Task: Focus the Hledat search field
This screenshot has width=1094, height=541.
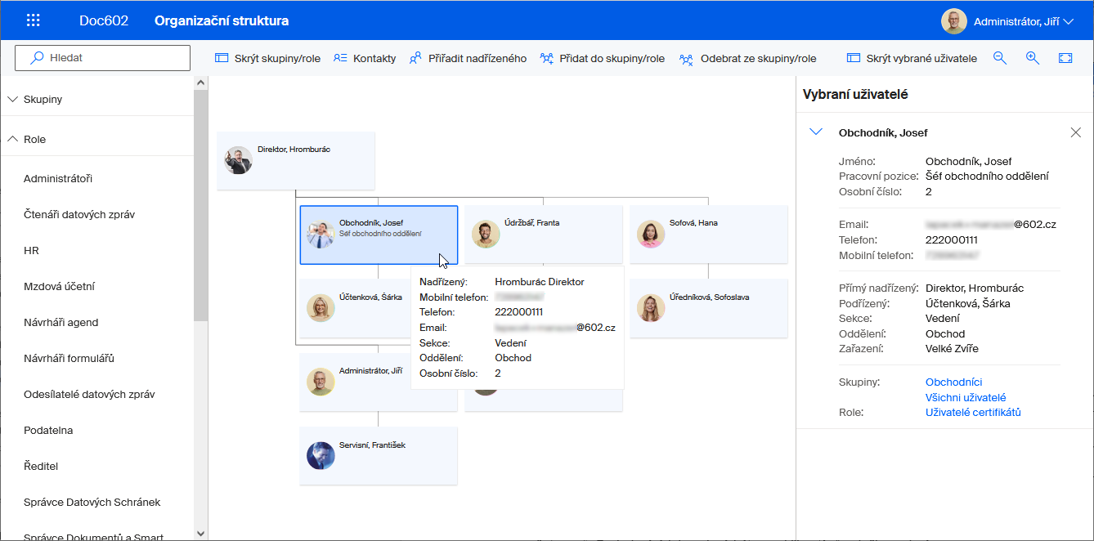Action: point(102,58)
